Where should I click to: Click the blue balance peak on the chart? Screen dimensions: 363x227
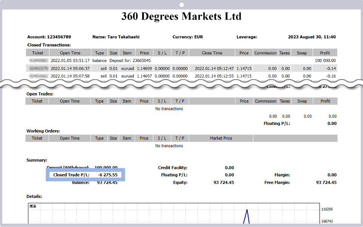pyautogui.click(x=247, y=210)
